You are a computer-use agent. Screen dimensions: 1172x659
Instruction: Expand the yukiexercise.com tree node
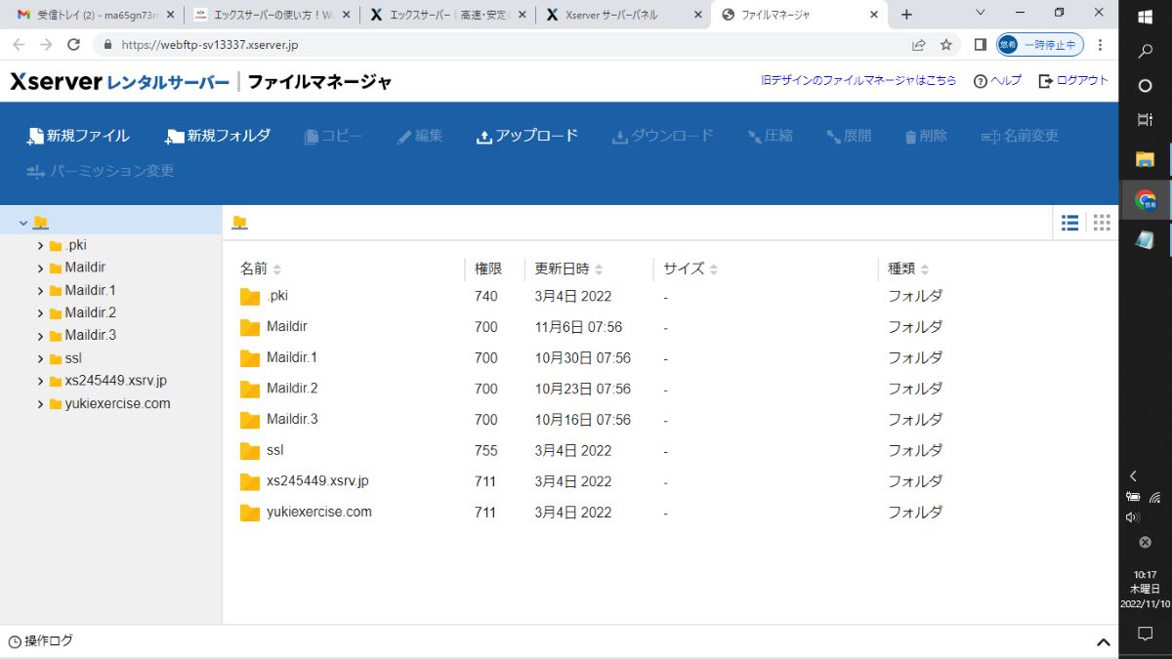click(x=40, y=404)
